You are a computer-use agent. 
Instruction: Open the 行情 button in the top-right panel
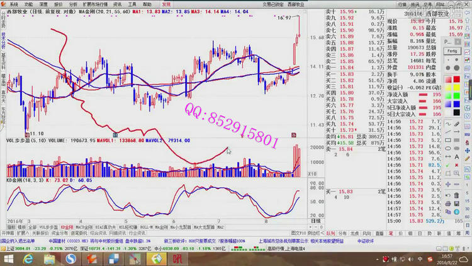tap(402, 3)
